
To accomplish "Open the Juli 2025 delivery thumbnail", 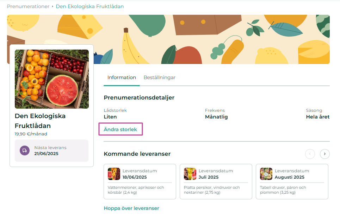I will pos(190,174).
